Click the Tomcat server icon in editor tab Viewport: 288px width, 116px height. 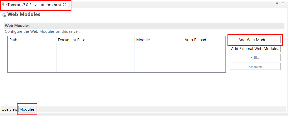coord(3,5)
